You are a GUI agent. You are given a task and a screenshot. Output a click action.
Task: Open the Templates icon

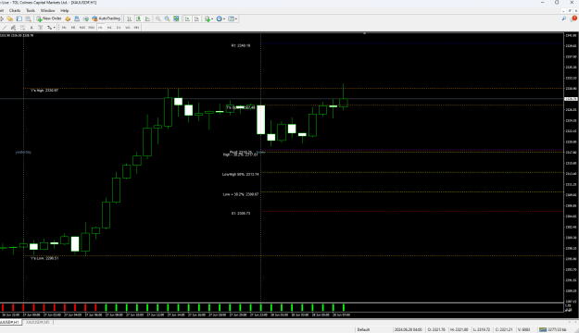tap(232, 18)
